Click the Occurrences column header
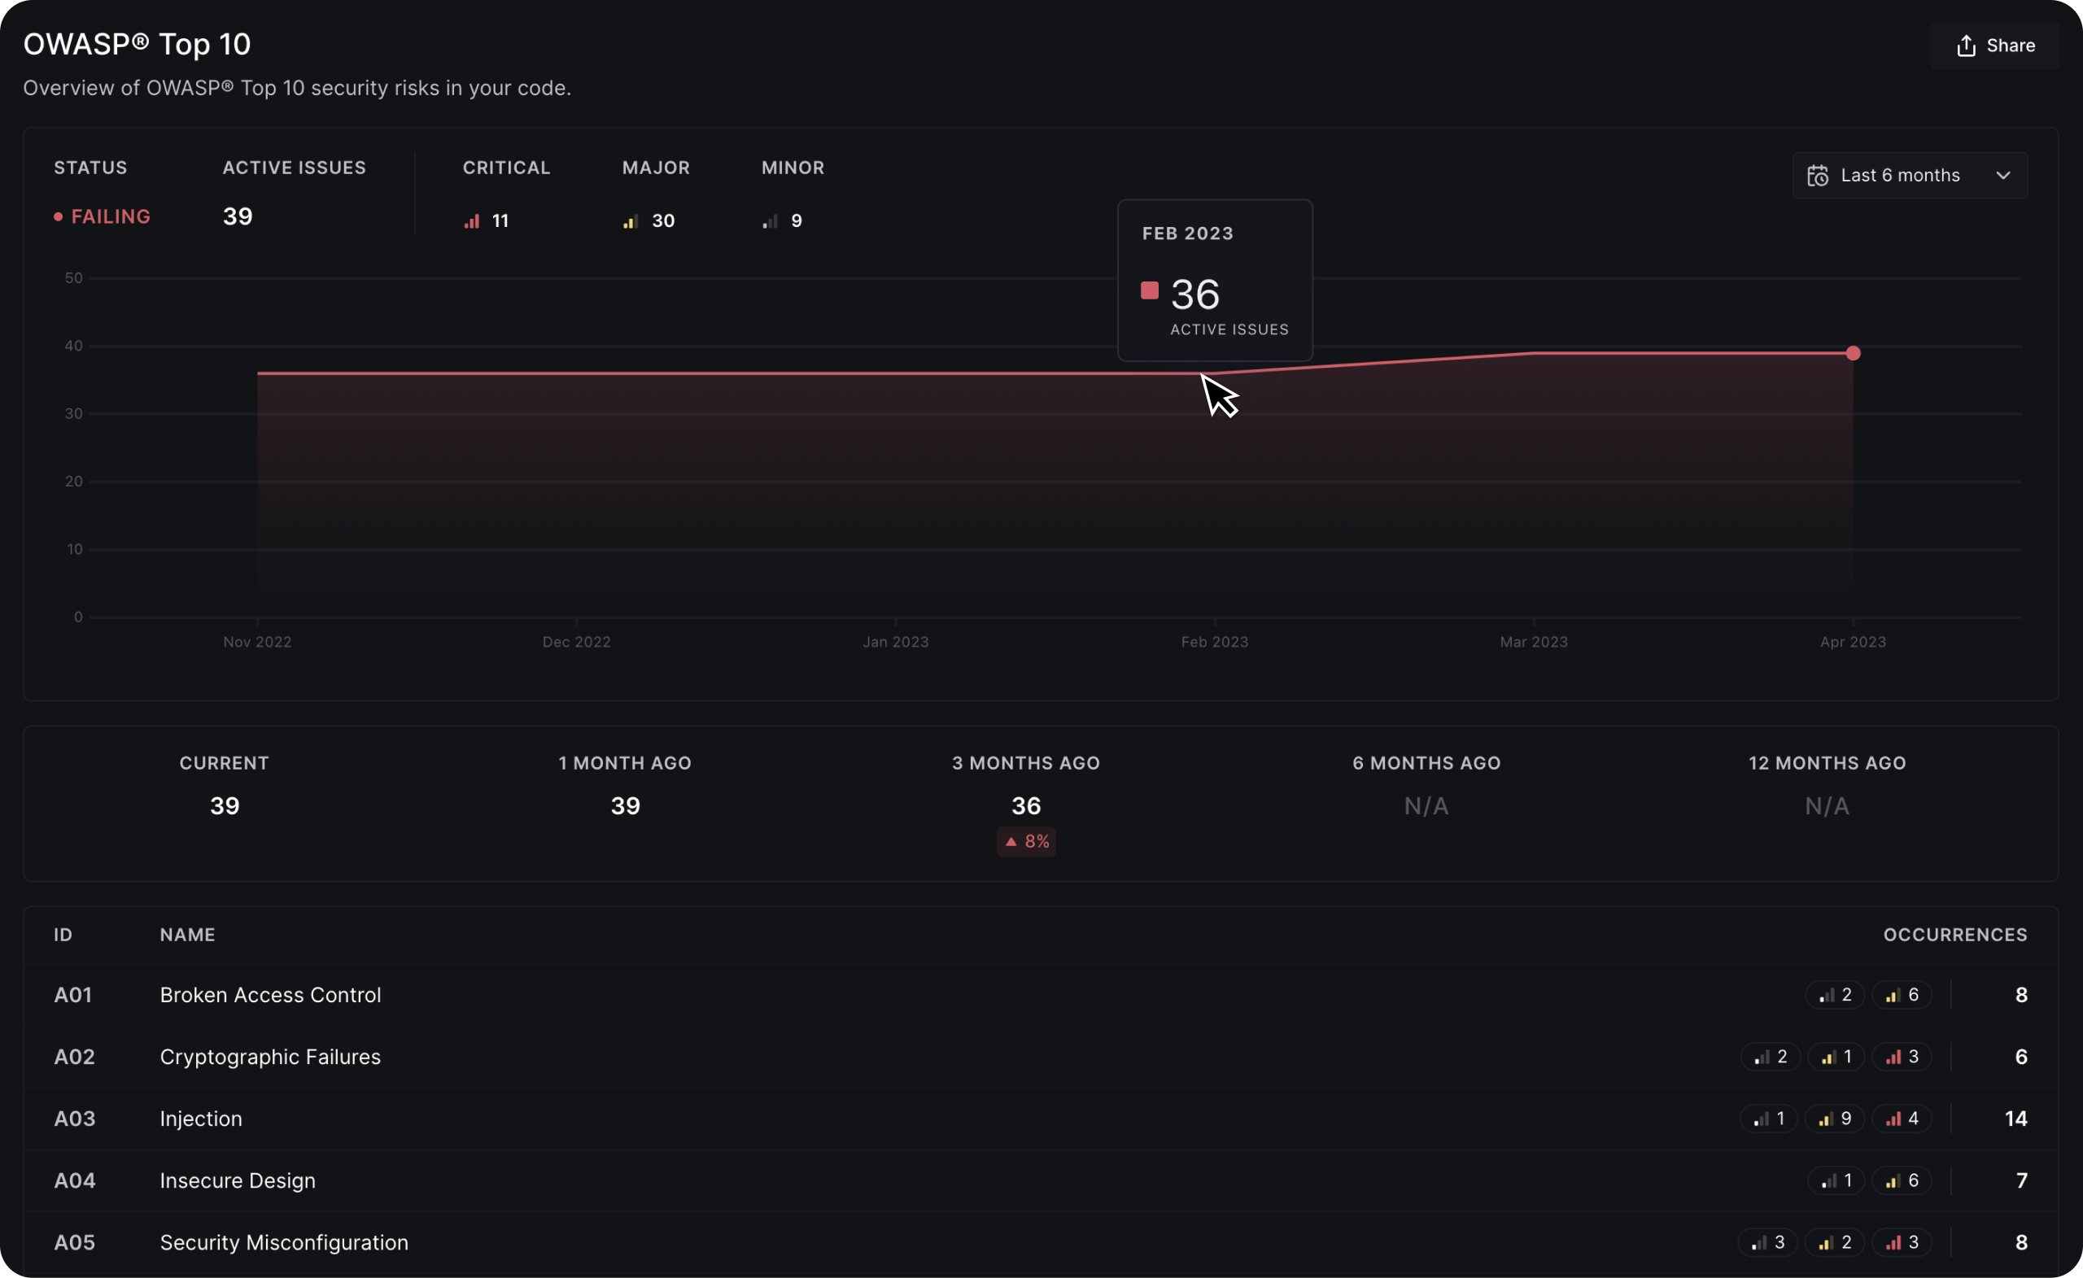Image resolution: width=2083 pixels, height=1278 pixels. pos(1954,935)
